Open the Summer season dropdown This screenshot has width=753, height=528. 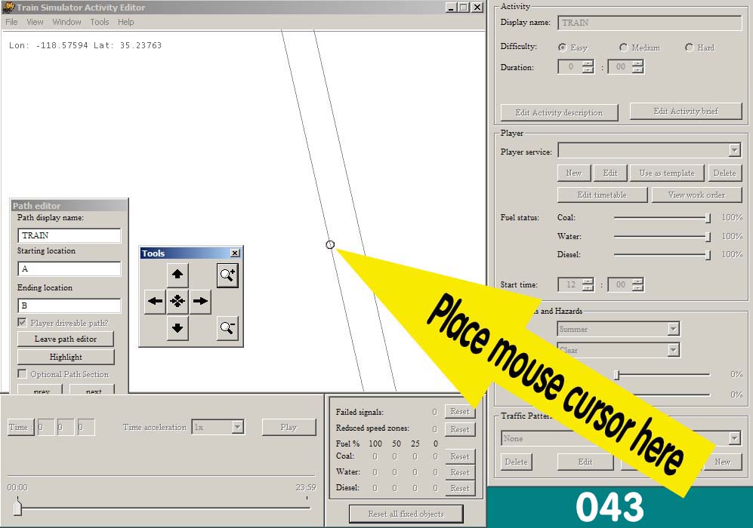(673, 329)
